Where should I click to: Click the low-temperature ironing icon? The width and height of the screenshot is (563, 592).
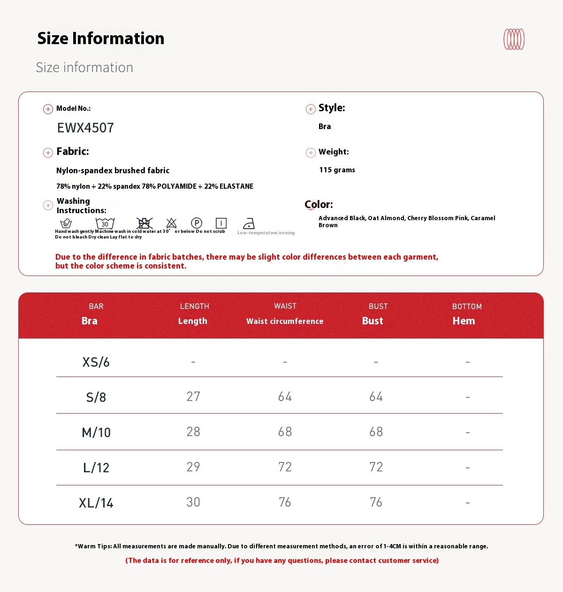(249, 223)
